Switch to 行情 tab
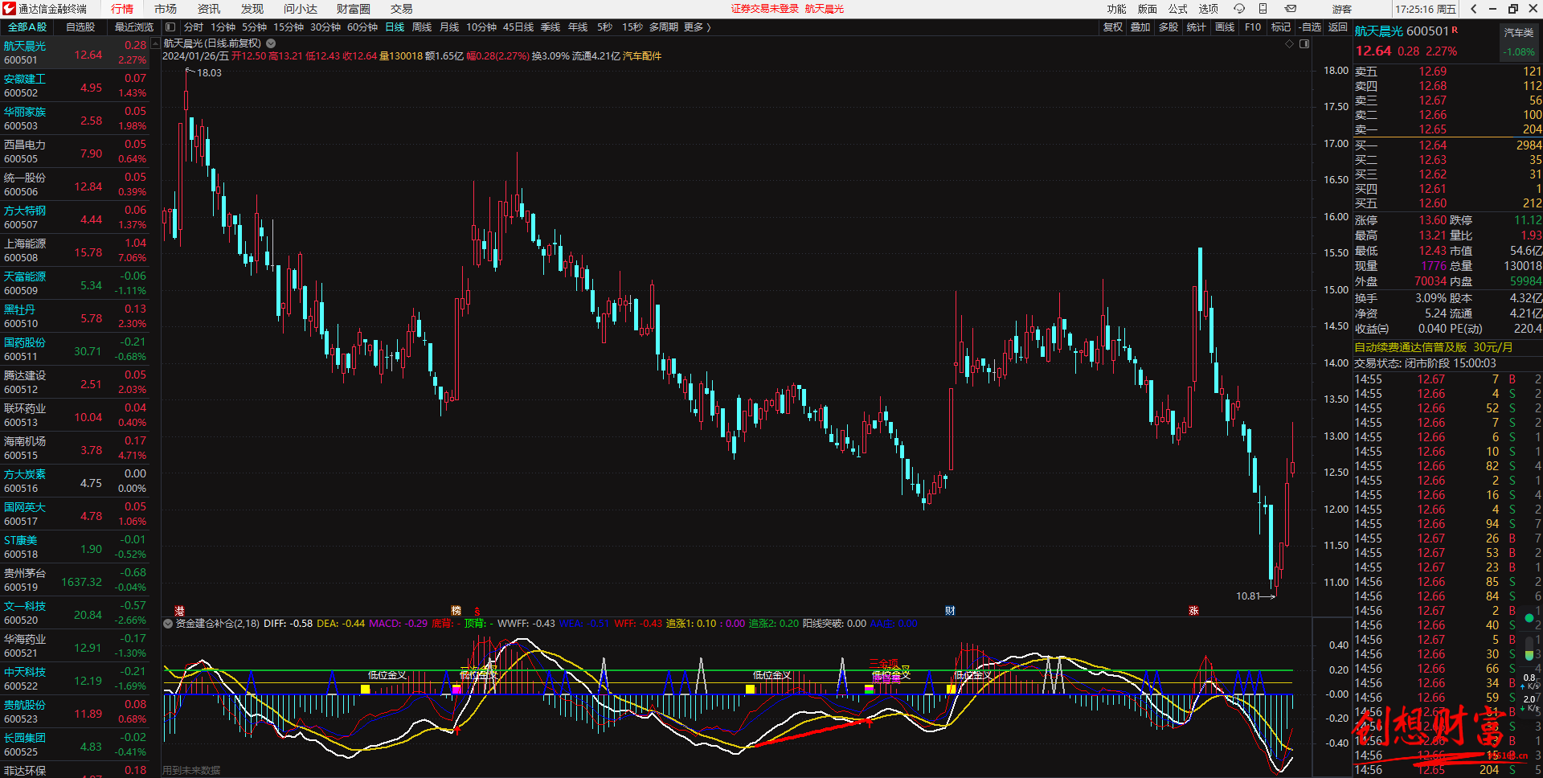 (x=122, y=9)
